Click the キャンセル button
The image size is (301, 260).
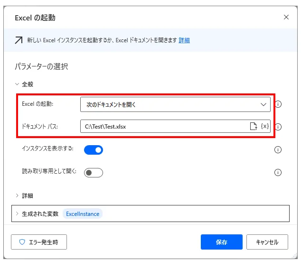(267, 242)
